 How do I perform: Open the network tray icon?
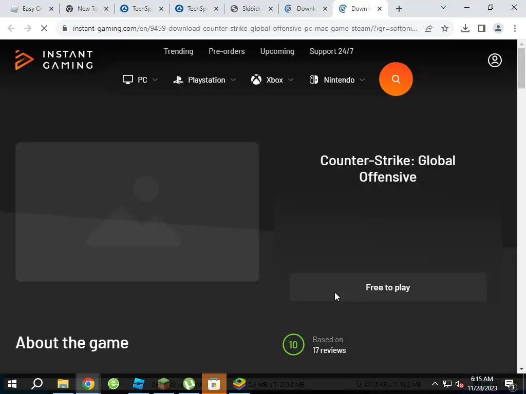[x=447, y=384]
